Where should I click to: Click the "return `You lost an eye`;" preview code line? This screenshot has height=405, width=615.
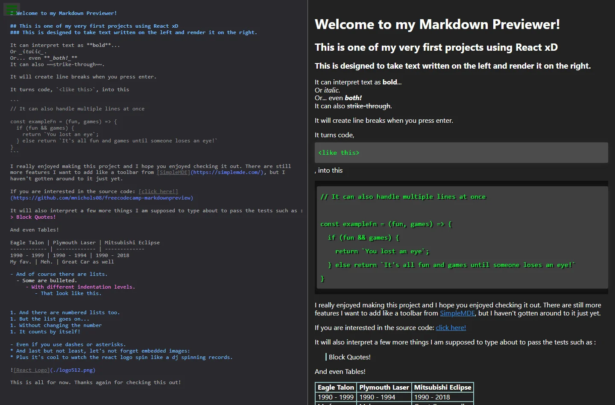[382, 252]
